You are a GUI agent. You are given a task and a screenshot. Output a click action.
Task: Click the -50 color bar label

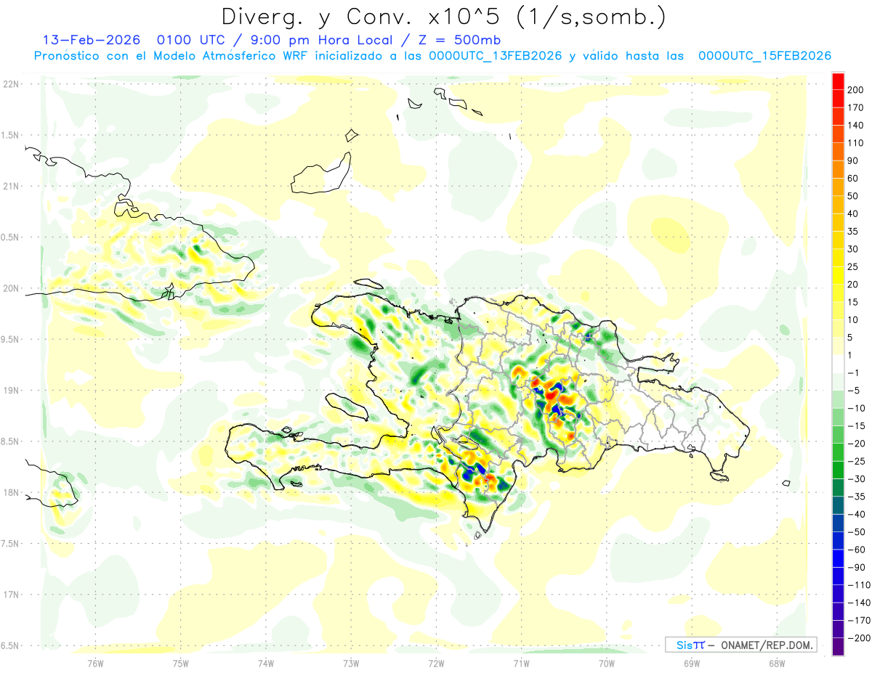(856, 531)
